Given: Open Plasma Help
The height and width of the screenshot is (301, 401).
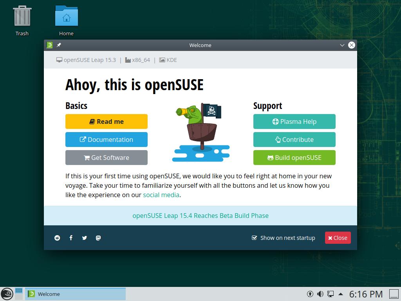Looking at the screenshot, I should tap(294, 121).
